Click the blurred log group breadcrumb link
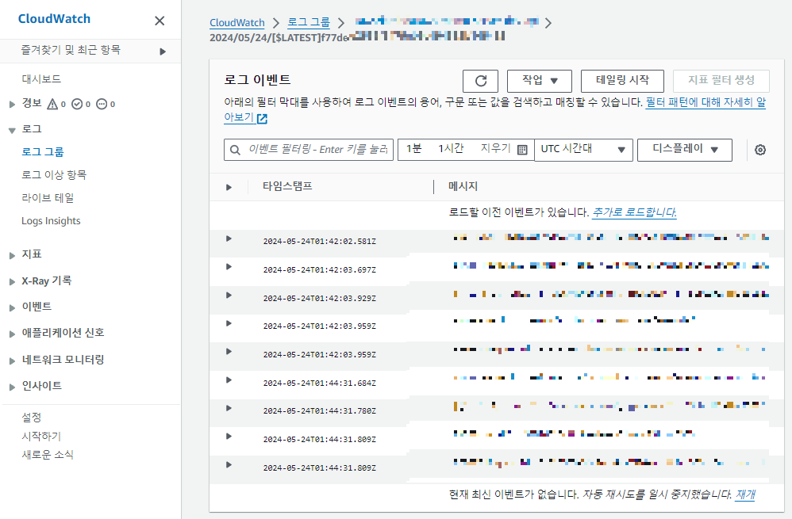This screenshot has height=519, width=792. [x=447, y=21]
